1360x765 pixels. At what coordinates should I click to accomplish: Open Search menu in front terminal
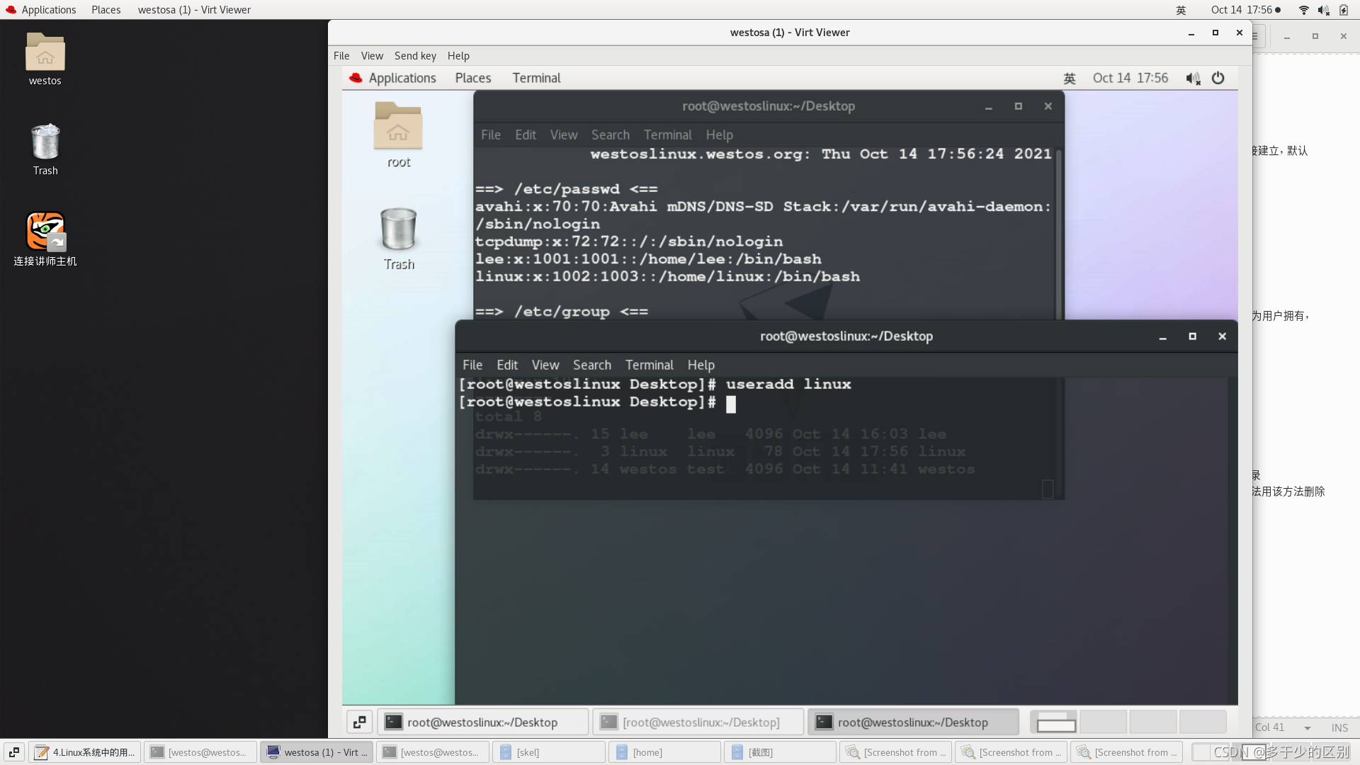pyautogui.click(x=591, y=365)
